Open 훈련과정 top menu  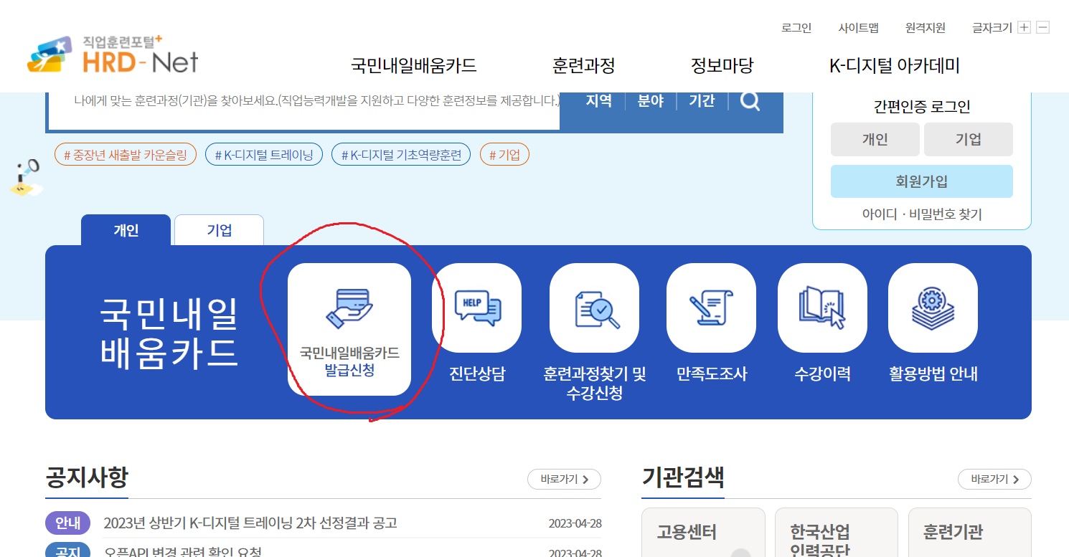[x=584, y=66]
